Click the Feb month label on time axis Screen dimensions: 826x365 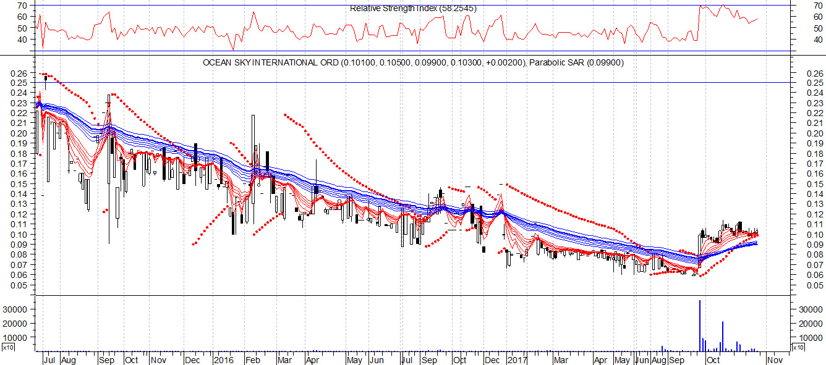coord(252,359)
